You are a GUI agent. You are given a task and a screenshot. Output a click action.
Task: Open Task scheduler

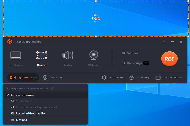tap(169, 77)
